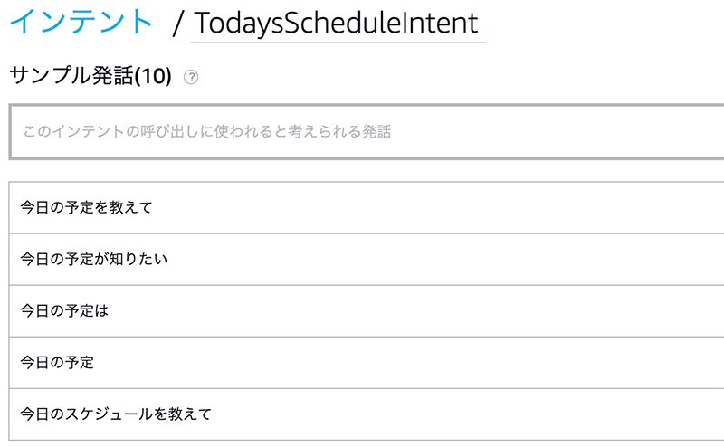The height and width of the screenshot is (447, 724).
Task: Go back via the インテント breadcrumb link
Action: (x=81, y=22)
